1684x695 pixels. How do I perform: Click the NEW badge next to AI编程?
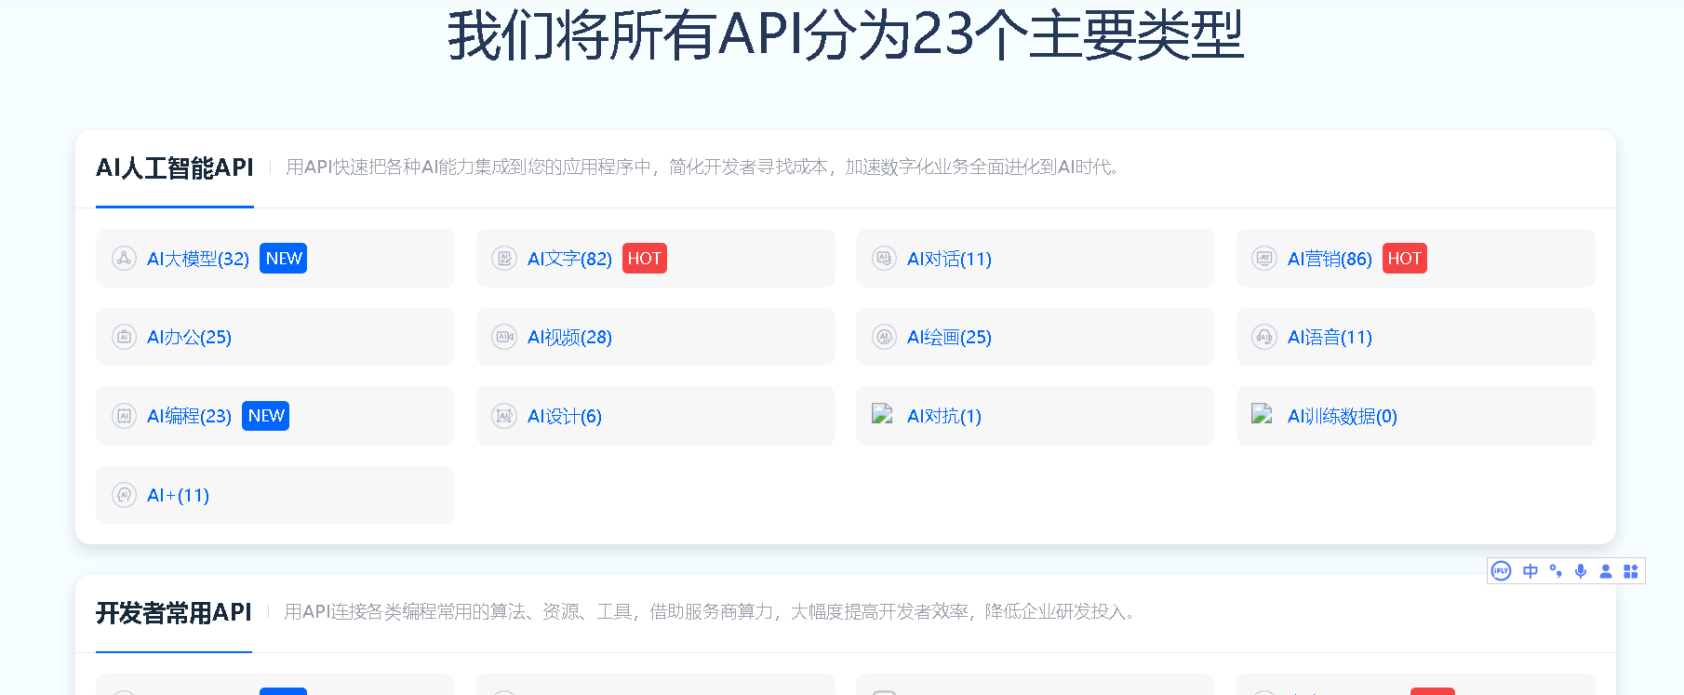266,416
